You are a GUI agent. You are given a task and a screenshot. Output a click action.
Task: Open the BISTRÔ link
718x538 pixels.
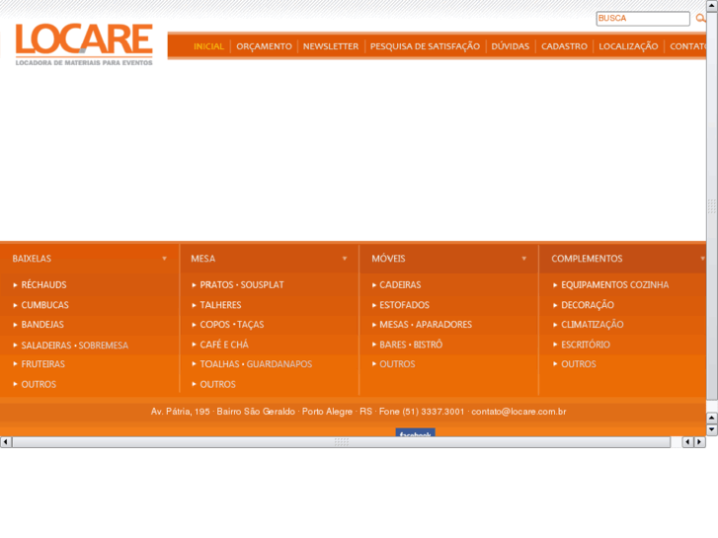429,345
